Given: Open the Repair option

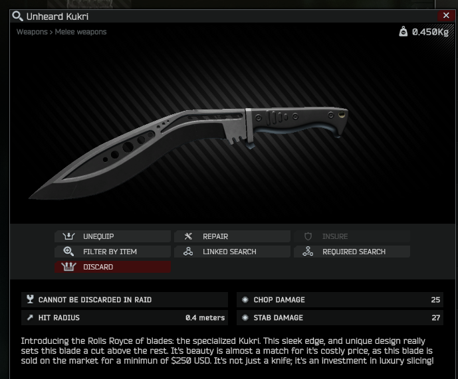Looking at the screenshot, I should (x=232, y=236).
